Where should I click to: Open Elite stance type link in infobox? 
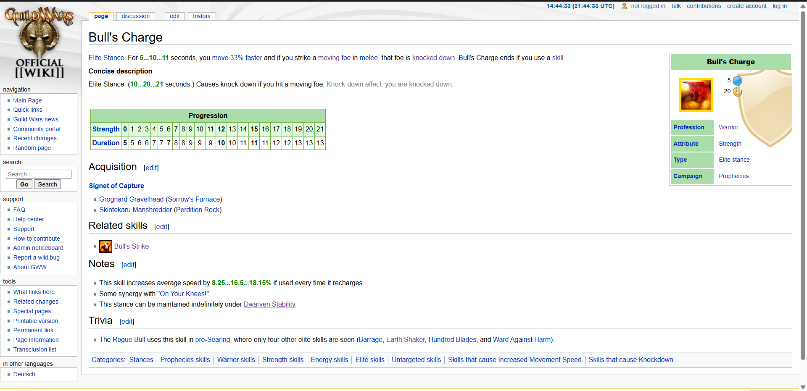(734, 160)
